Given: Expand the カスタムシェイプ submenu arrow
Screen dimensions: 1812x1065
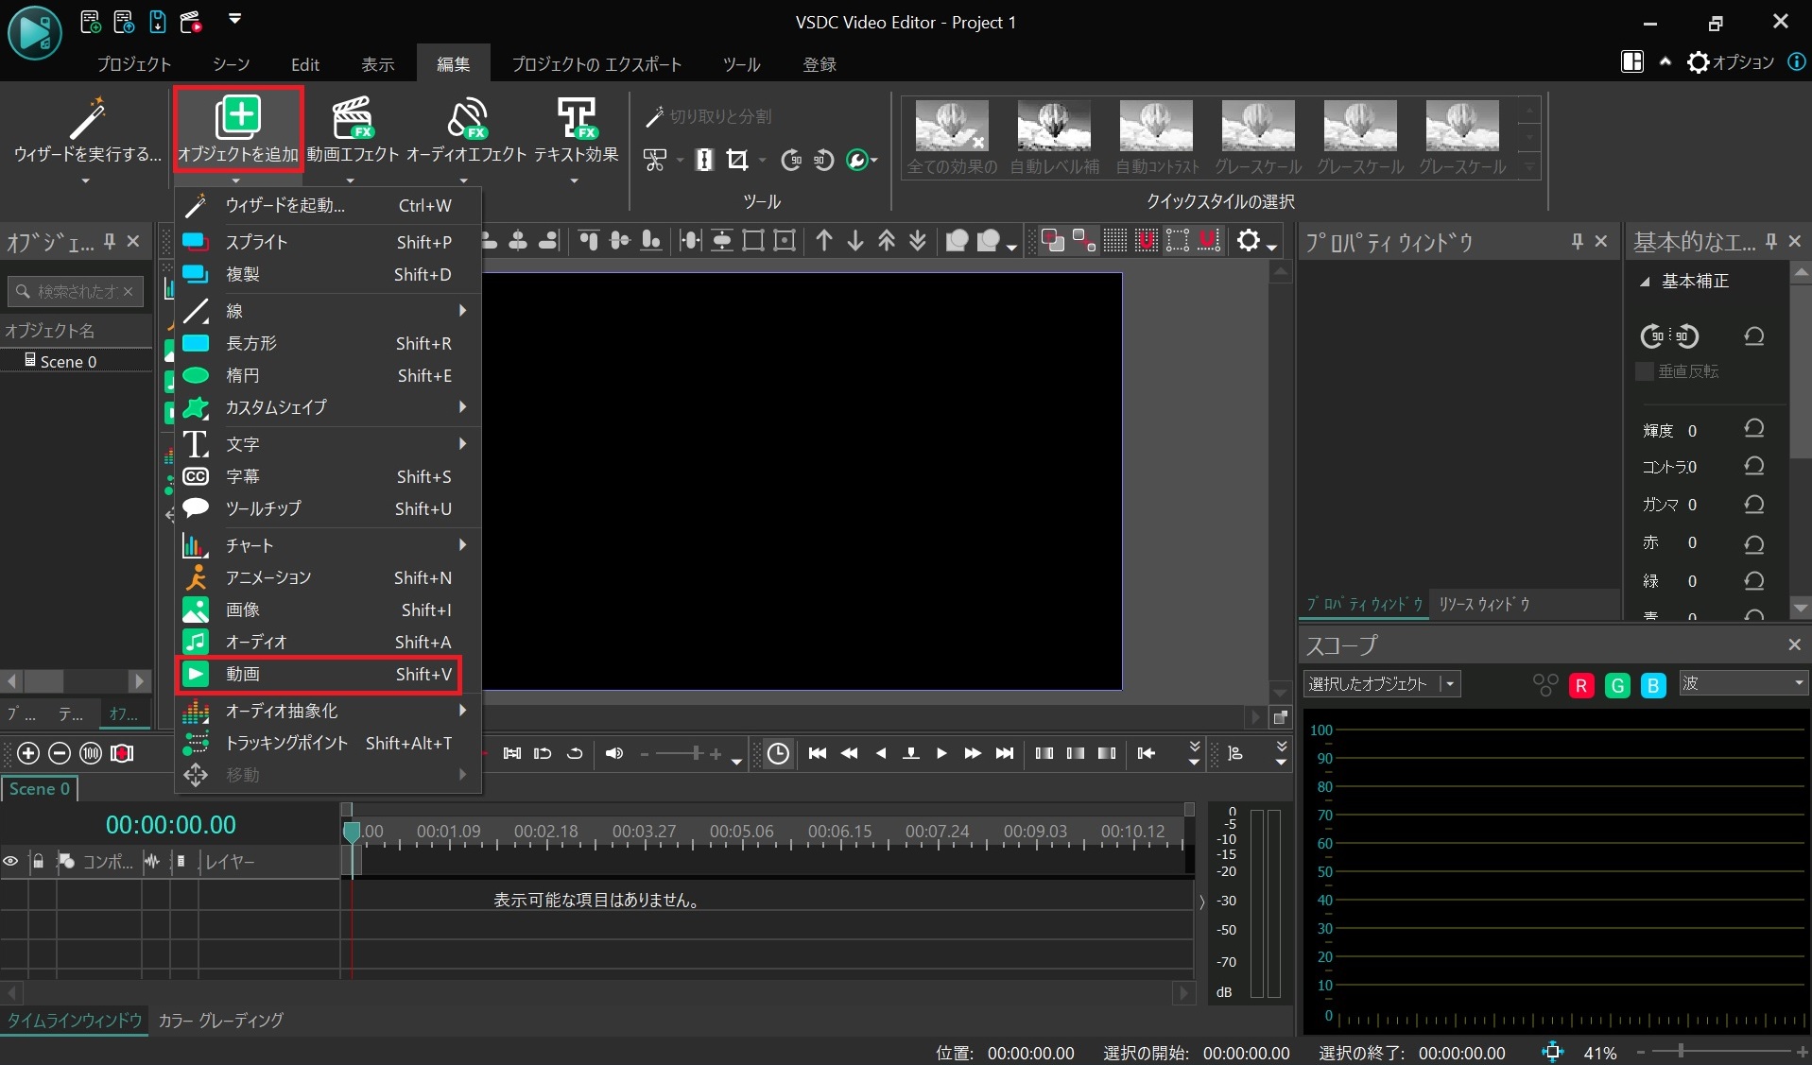Looking at the screenshot, I should (x=461, y=407).
